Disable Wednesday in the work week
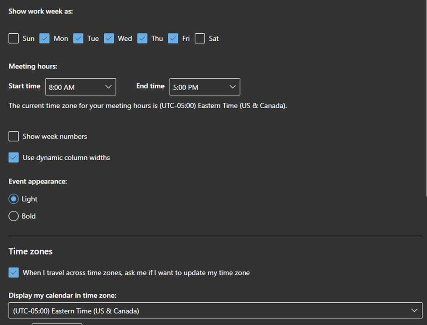Screen dimensions: 427x325 click(109, 39)
